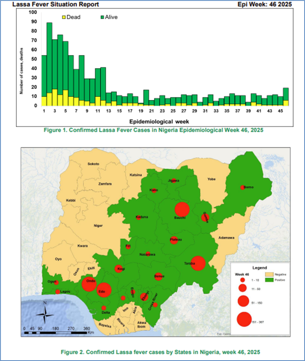Click the large red circle on Taraba
This screenshot has width=305, height=361.
coord(198,263)
